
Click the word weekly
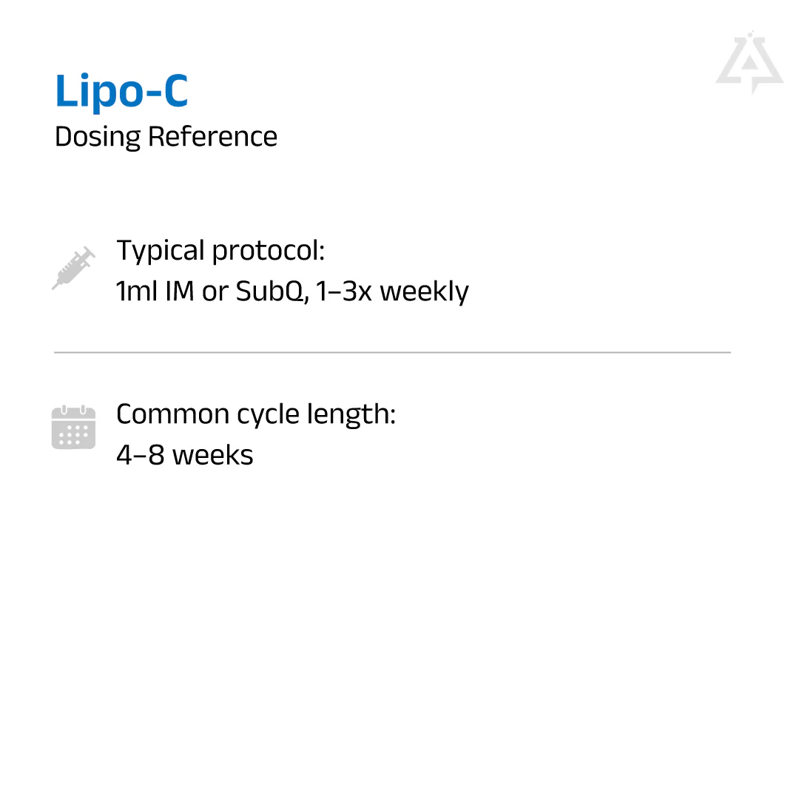pos(424,291)
